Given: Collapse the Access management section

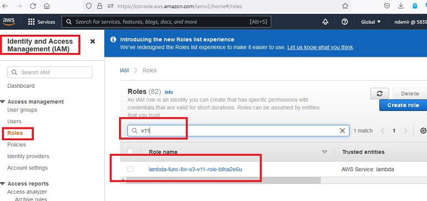Looking at the screenshot, I should tap(3, 102).
